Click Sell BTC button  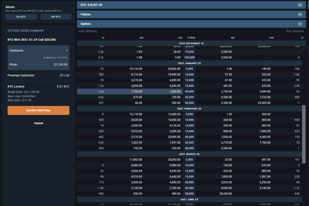click(x=56, y=17)
